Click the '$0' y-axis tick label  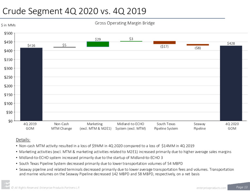10,121
